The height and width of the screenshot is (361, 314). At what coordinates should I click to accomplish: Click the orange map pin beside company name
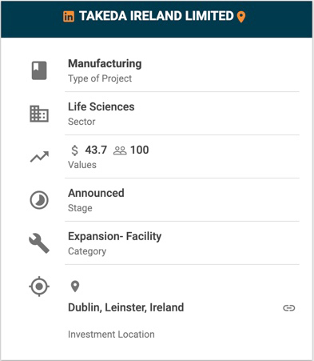coord(241,17)
